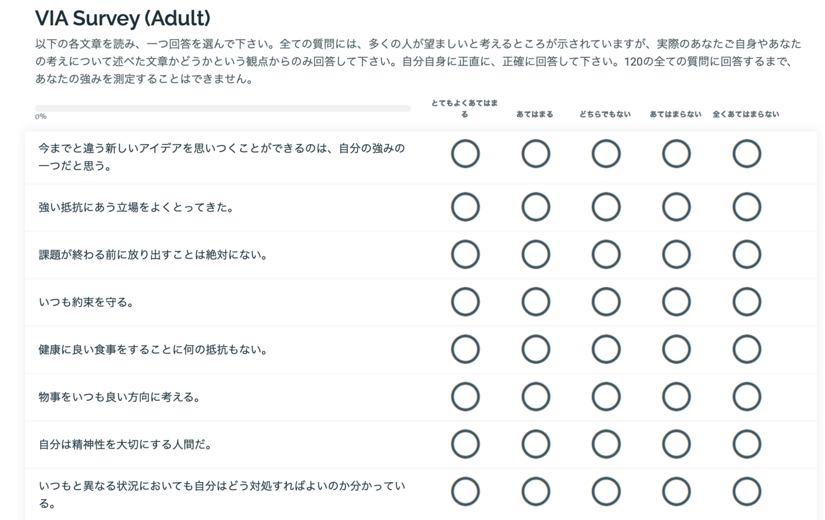Click the VIA Survey (Adult) heading
This screenshot has height=520, width=825.
click(x=123, y=18)
